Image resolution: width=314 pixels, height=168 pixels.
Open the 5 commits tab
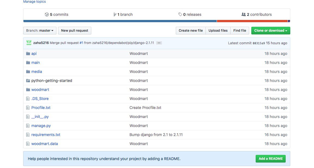point(56,14)
